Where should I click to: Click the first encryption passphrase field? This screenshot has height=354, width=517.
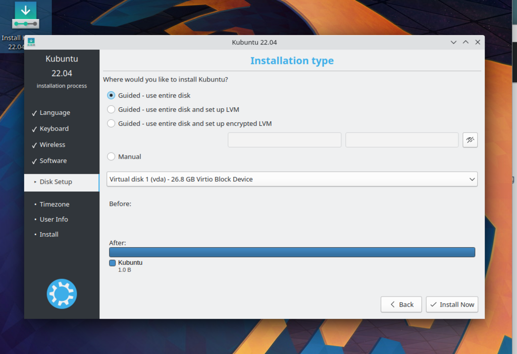tap(284, 140)
